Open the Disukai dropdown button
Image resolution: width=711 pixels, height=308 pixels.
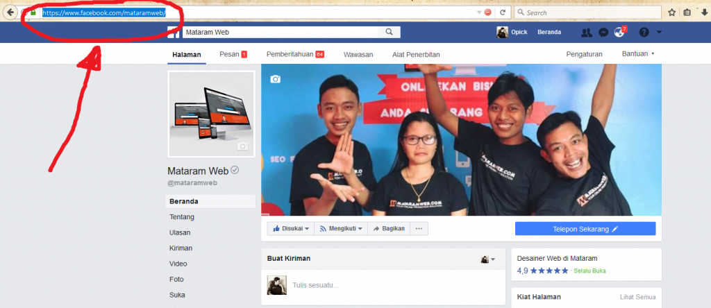pyautogui.click(x=291, y=229)
